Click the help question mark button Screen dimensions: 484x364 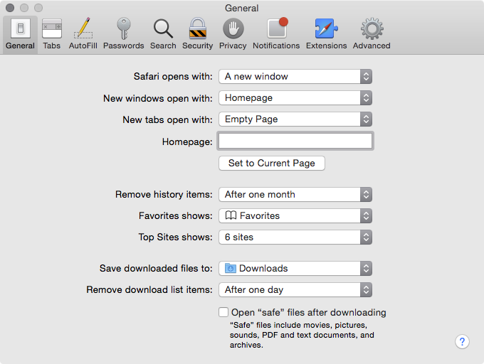462,341
